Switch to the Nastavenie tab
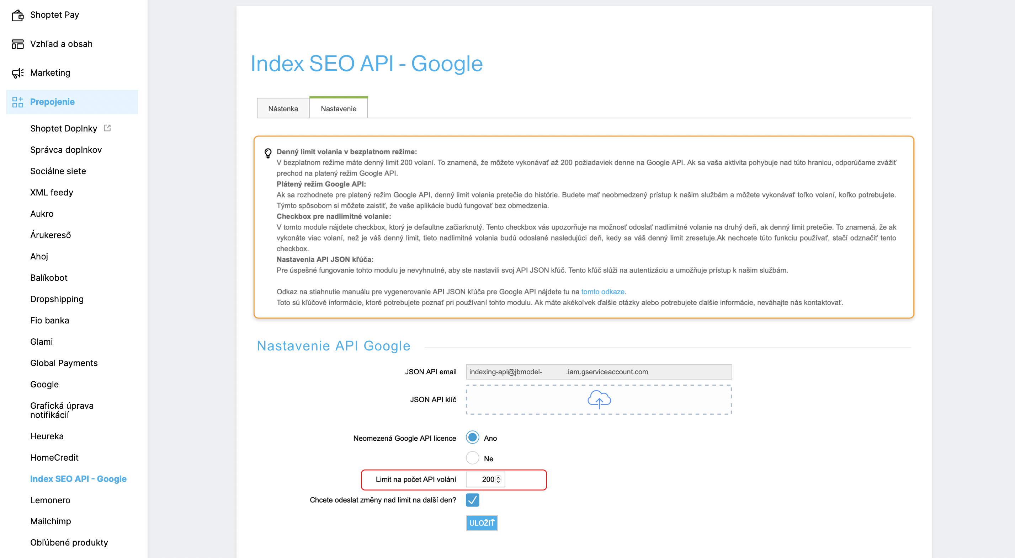The image size is (1015, 558). pyautogui.click(x=339, y=108)
